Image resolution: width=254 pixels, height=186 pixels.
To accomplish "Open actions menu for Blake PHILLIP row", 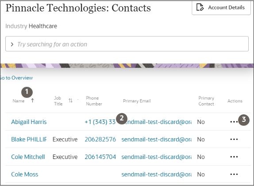I will coord(234,139).
